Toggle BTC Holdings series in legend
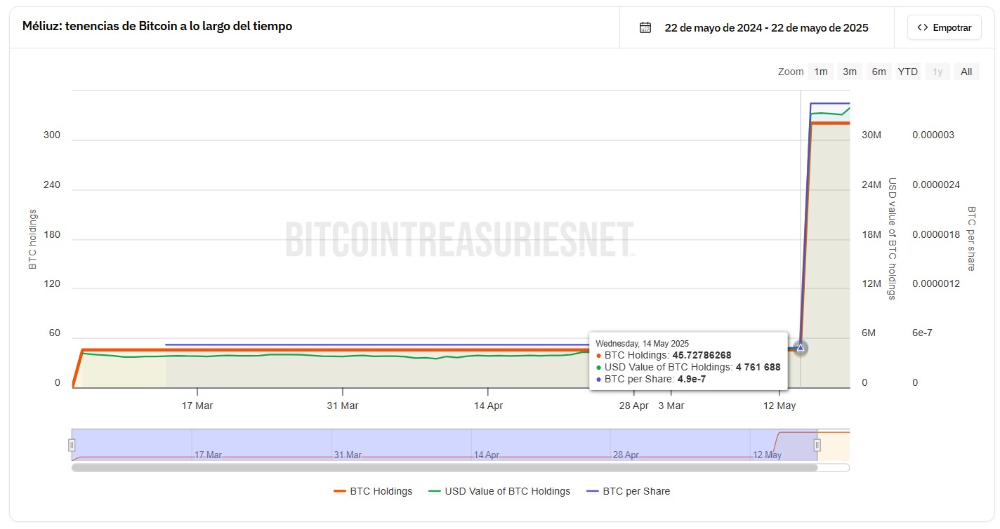This screenshot has height=529, width=1000. [373, 491]
